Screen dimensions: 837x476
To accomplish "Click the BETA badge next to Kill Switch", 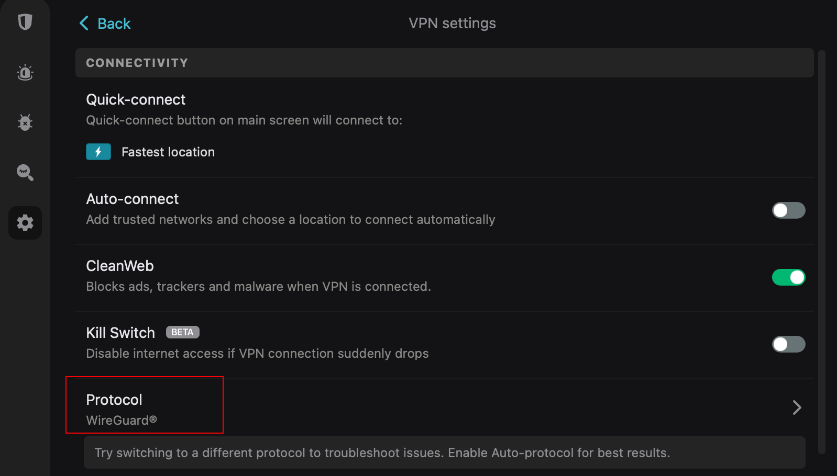I will pyautogui.click(x=182, y=332).
